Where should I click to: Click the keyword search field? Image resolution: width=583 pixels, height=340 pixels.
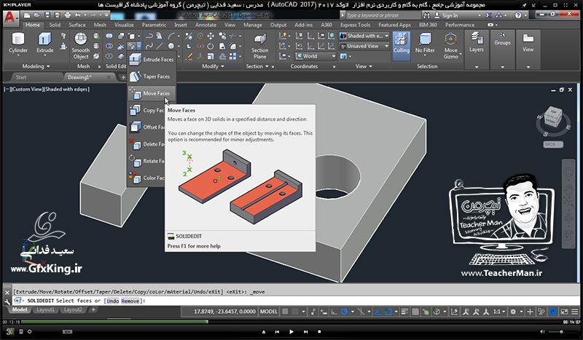[383, 15]
